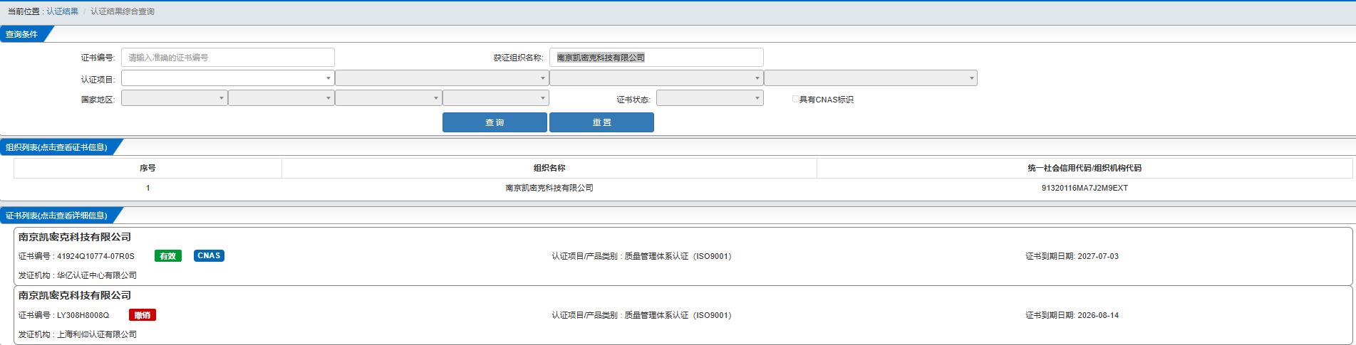Open the second 国家地区 dropdown
This screenshot has height=345, width=1356.
[281, 98]
